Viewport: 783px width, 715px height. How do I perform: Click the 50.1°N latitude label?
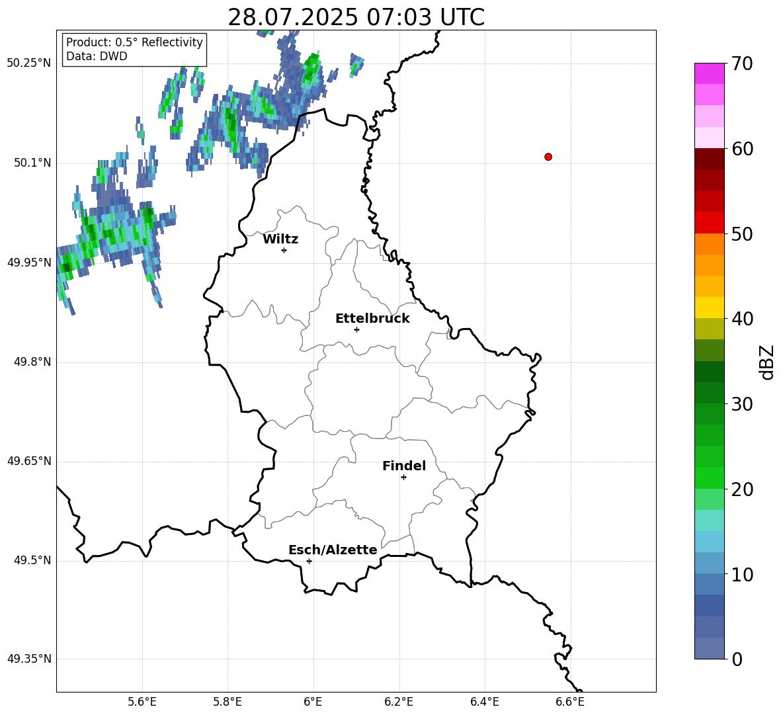(32, 163)
